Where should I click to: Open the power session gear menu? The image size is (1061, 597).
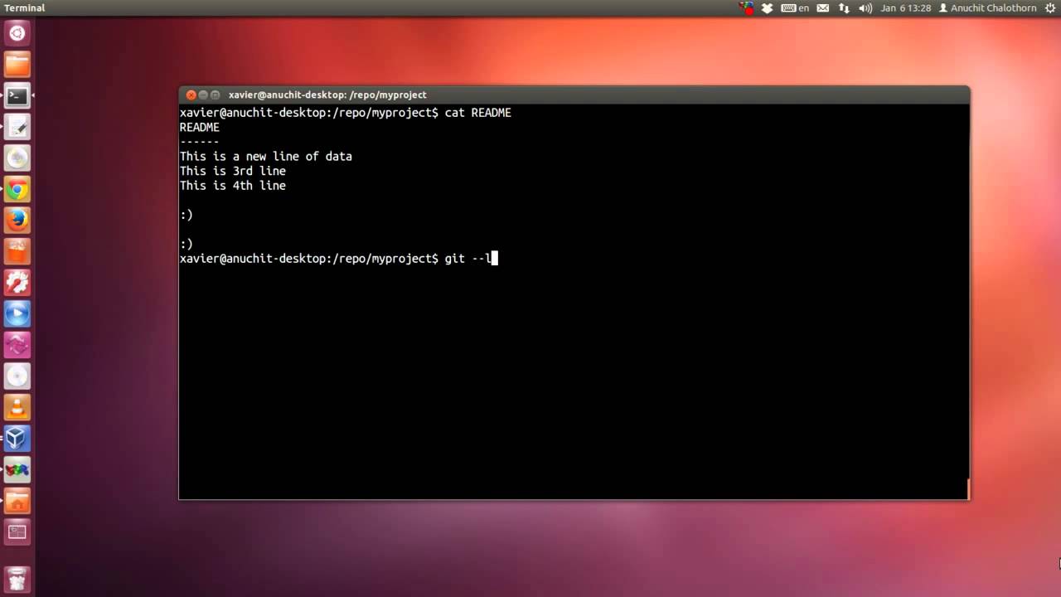click(x=1049, y=8)
